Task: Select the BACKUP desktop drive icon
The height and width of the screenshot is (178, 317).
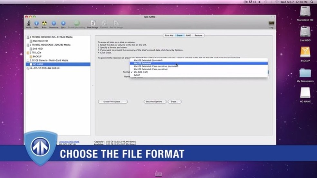Action: [305, 52]
